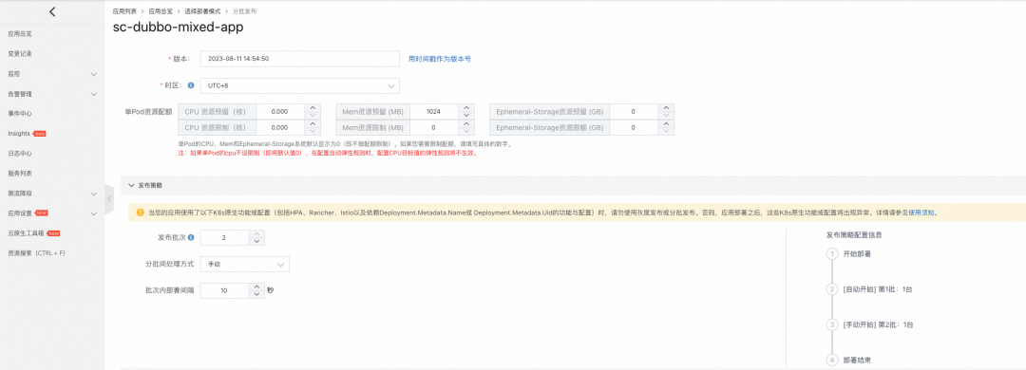
Task: Go to 应用列表 breadcrumb
Action: (125, 11)
